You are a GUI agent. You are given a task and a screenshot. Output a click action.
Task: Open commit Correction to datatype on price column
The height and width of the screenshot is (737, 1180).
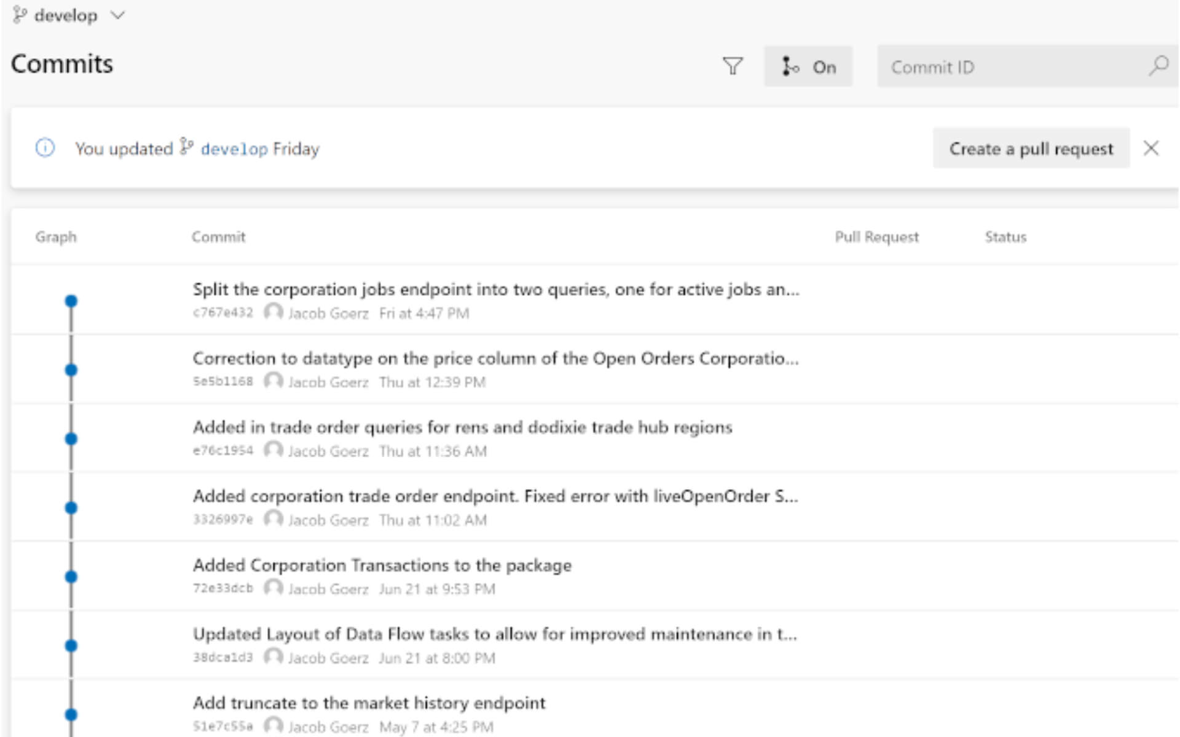click(x=496, y=358)
